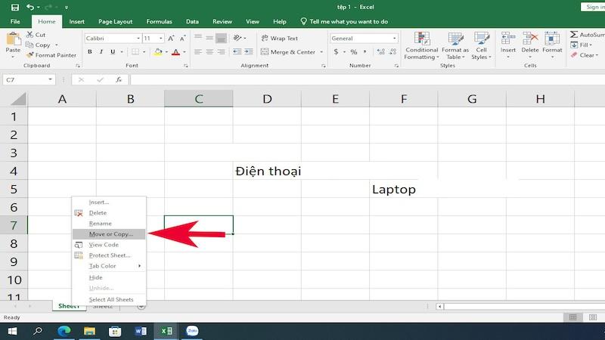Screen dimensions: 605x340
Task: Toggle Middle Align icon
Action: coord(209,38)
